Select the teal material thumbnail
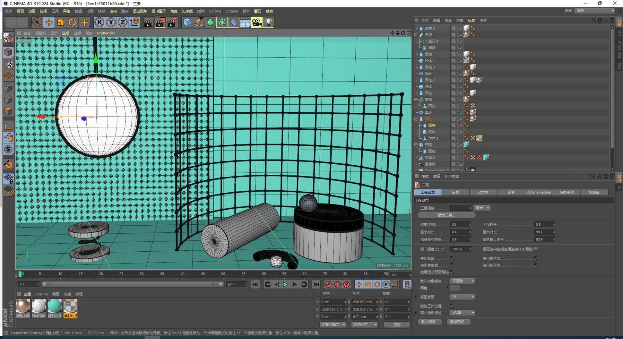 coord(55,307)
